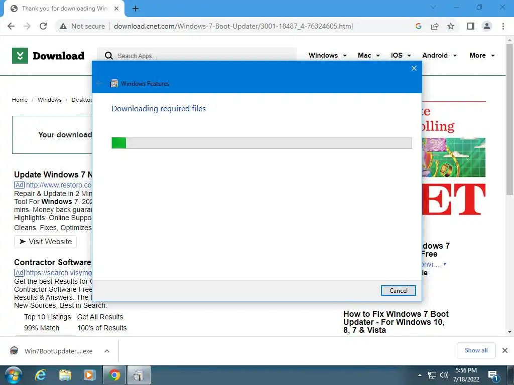Viewport: 514px width, 385px height.
Task: Open the search.visymo ad link
Action: coord(59,273)
